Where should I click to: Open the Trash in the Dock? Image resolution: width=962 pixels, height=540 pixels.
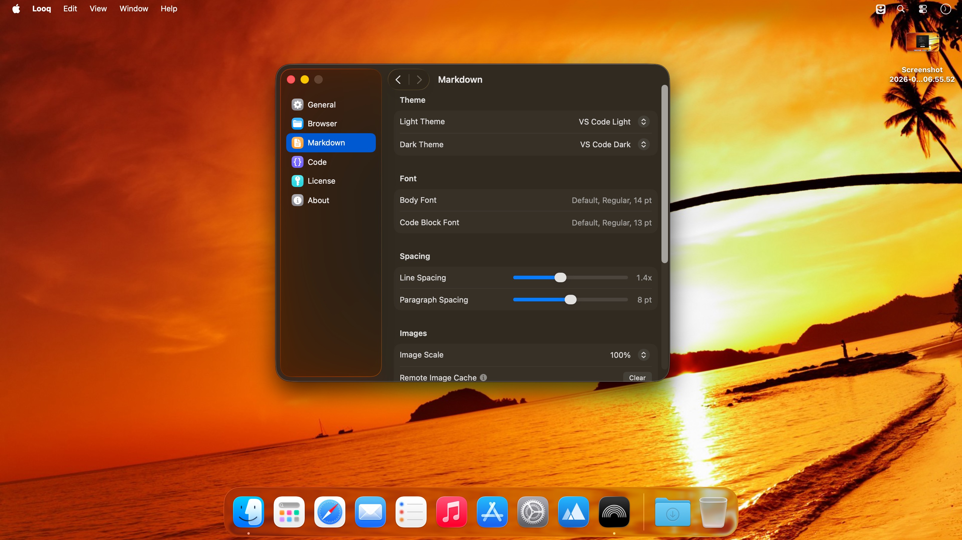coord(713,512)
